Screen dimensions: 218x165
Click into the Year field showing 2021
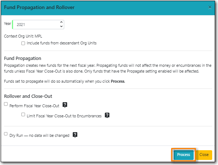tap(34, 25)
